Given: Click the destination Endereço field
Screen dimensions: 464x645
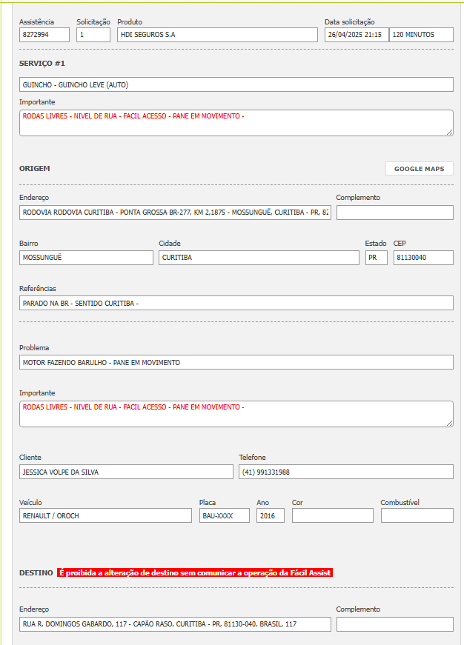Looking at the screenshot, I should pyautogui.click(x=175, y=624).
